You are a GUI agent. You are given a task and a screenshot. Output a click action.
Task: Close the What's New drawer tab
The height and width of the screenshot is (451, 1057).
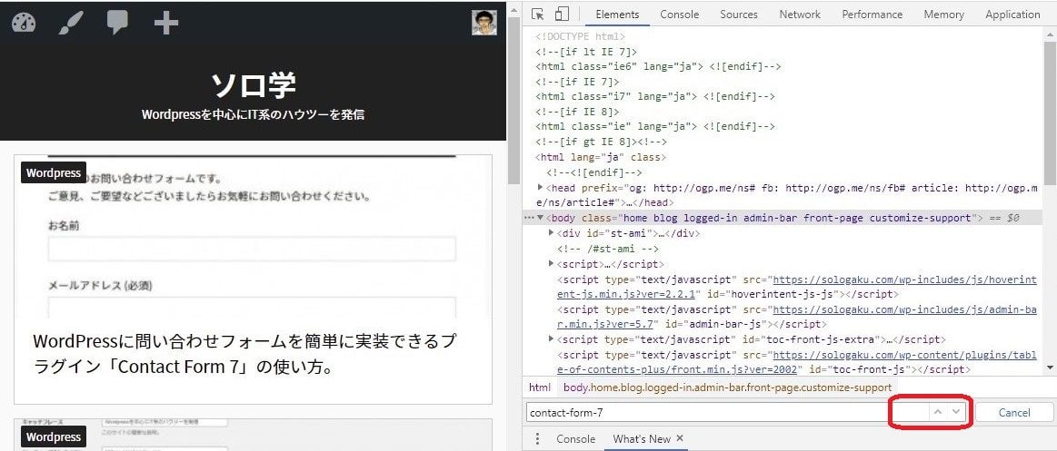(680, 438)
